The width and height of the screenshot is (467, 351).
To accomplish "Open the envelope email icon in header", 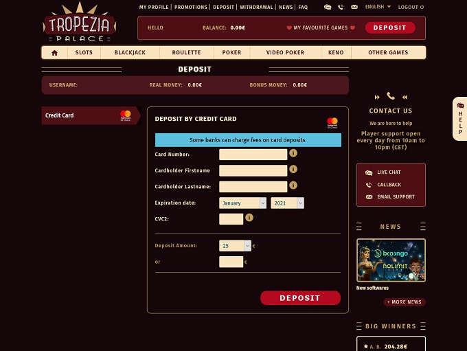I will click(354, 7).
